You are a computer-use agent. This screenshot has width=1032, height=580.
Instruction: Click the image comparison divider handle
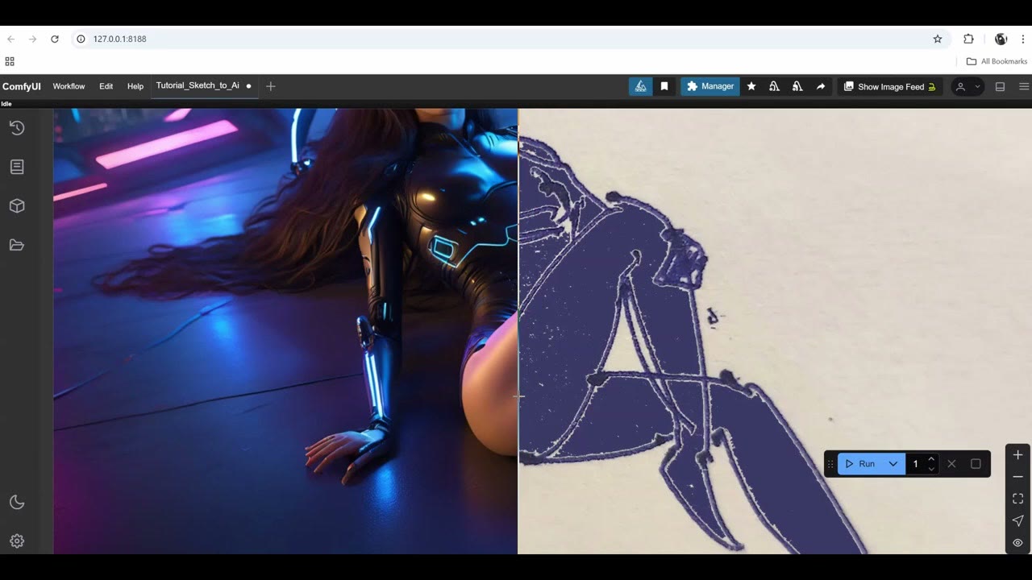click(x=518, y=396)
